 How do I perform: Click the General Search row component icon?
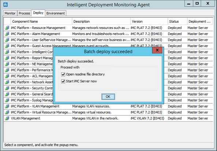click(7, 94)
